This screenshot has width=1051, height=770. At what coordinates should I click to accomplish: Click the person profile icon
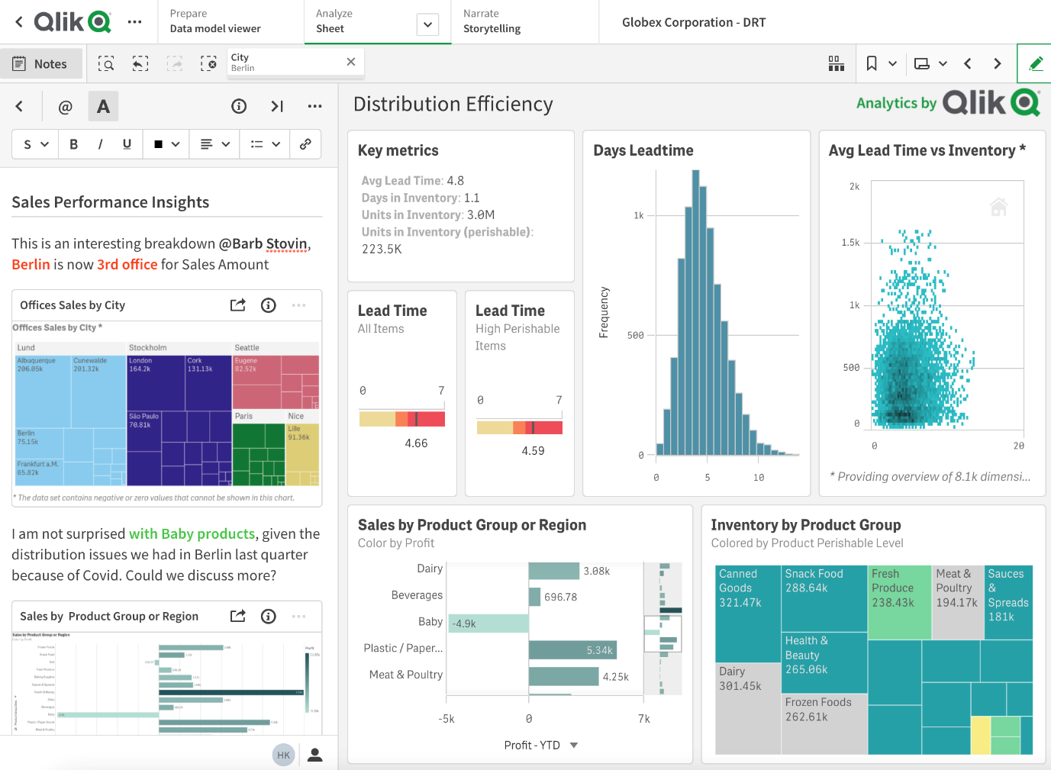click(314, 755)
